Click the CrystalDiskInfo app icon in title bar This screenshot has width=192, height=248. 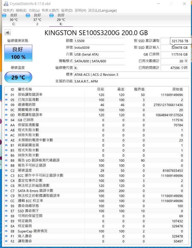6,3
